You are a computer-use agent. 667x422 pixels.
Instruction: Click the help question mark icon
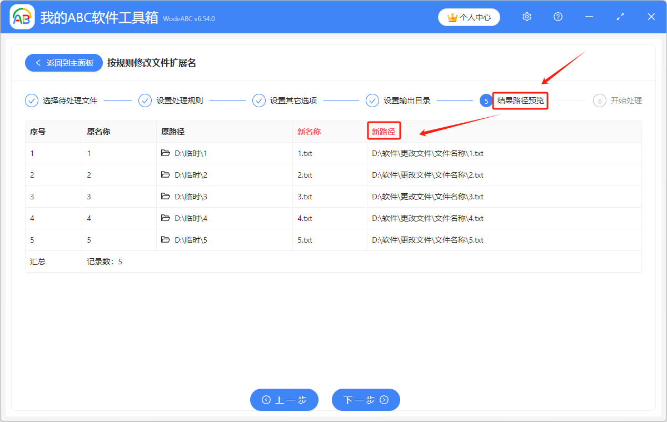[558, 17]
